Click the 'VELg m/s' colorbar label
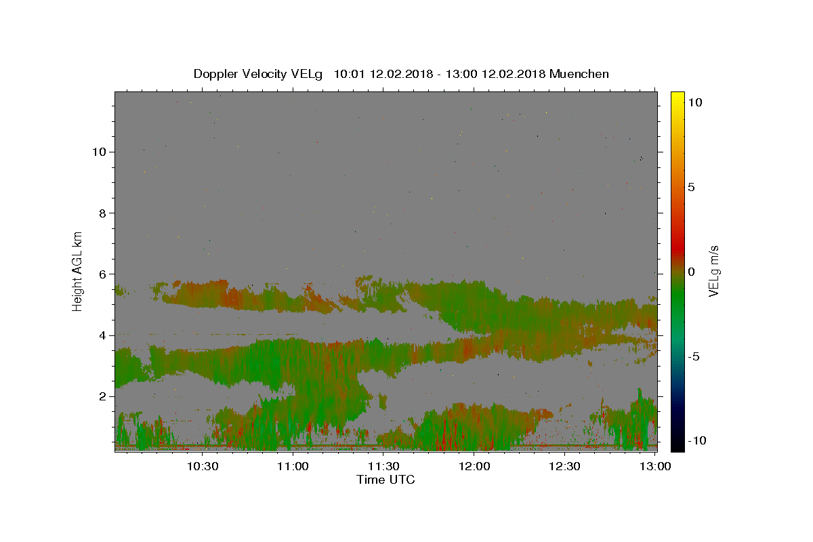Image resolution: width=813 pixels, height=542 pixels. pyautogui.click(x=714, y=271)
